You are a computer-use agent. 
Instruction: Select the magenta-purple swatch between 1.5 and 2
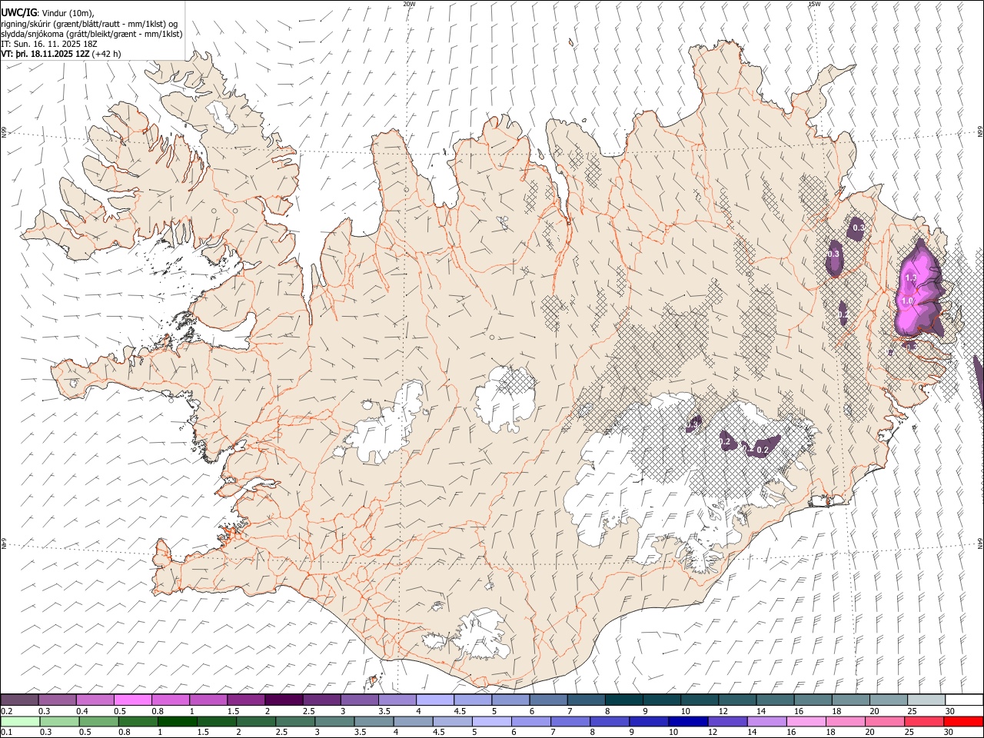coord(245,700)
